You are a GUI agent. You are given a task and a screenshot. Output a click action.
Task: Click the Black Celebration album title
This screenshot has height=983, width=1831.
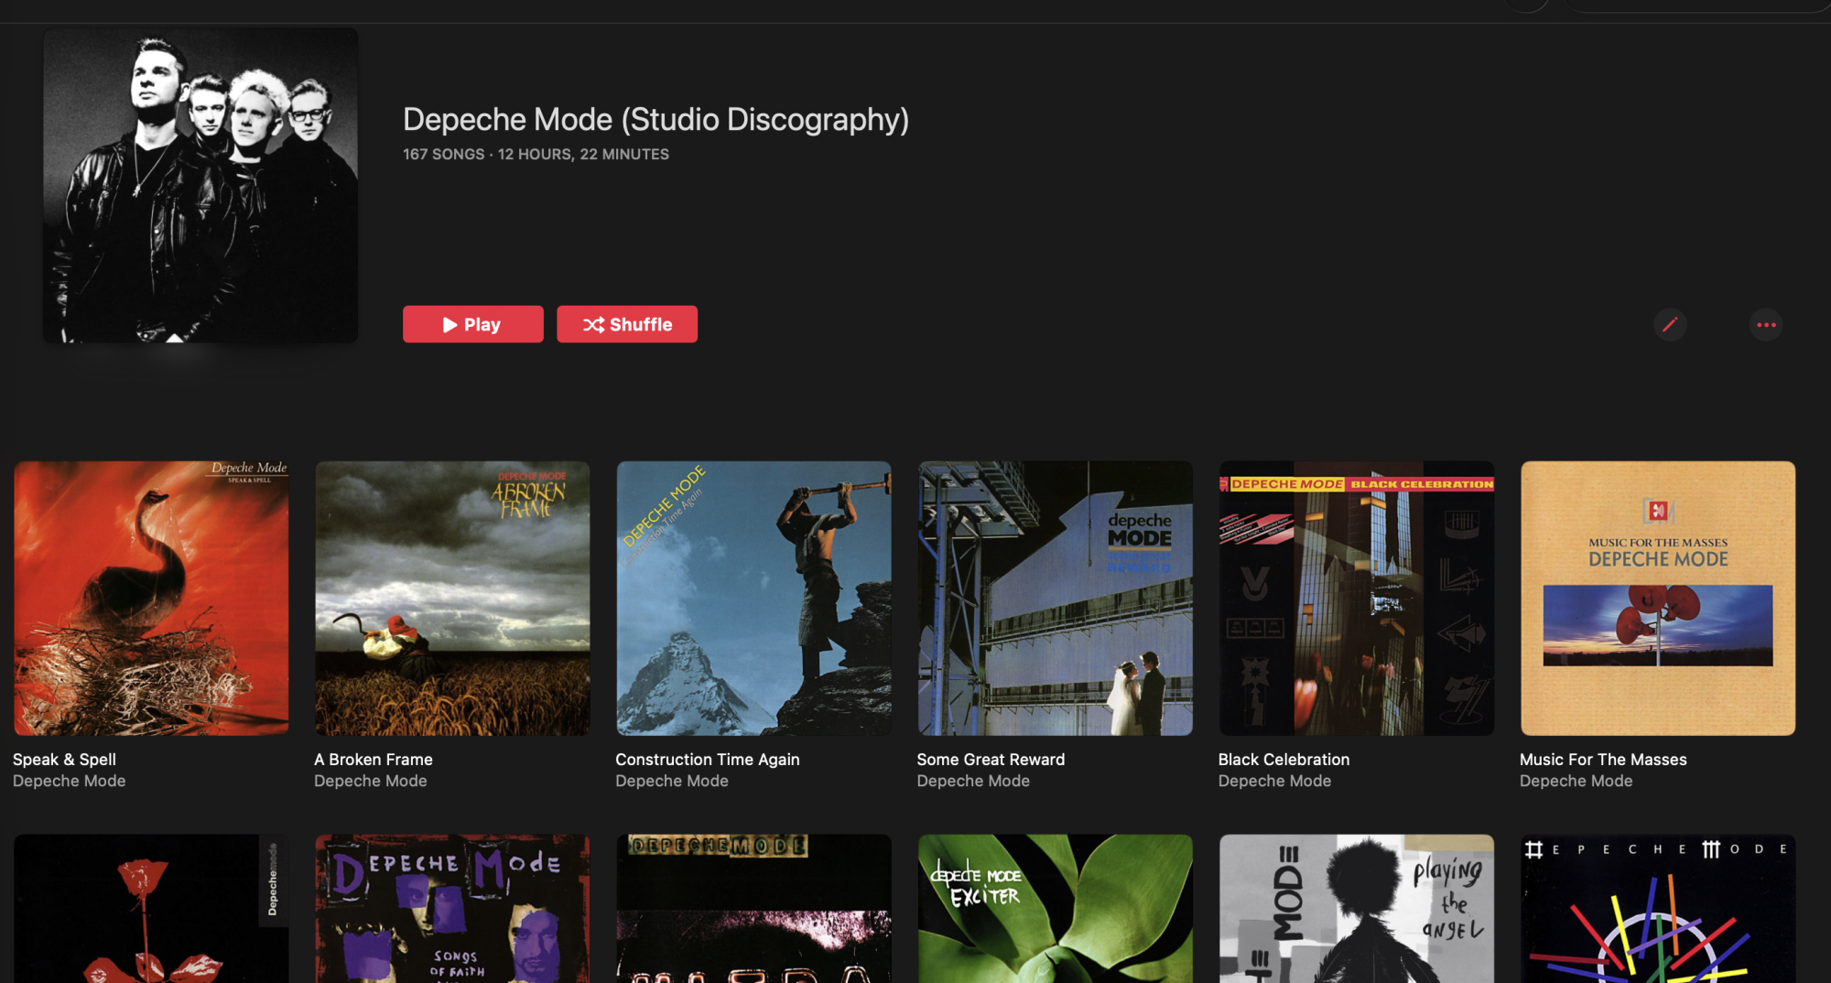click(x=1284, y=759)
